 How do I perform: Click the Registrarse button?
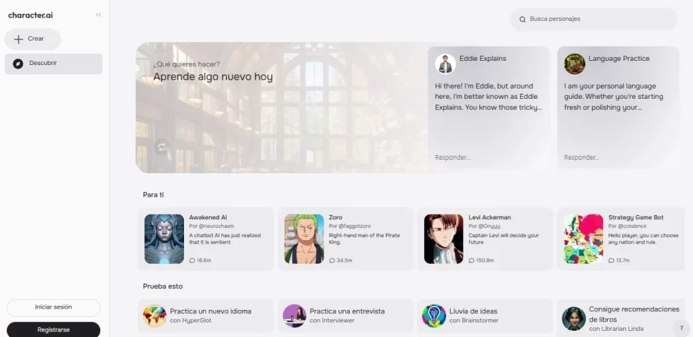tap(53, 330)
